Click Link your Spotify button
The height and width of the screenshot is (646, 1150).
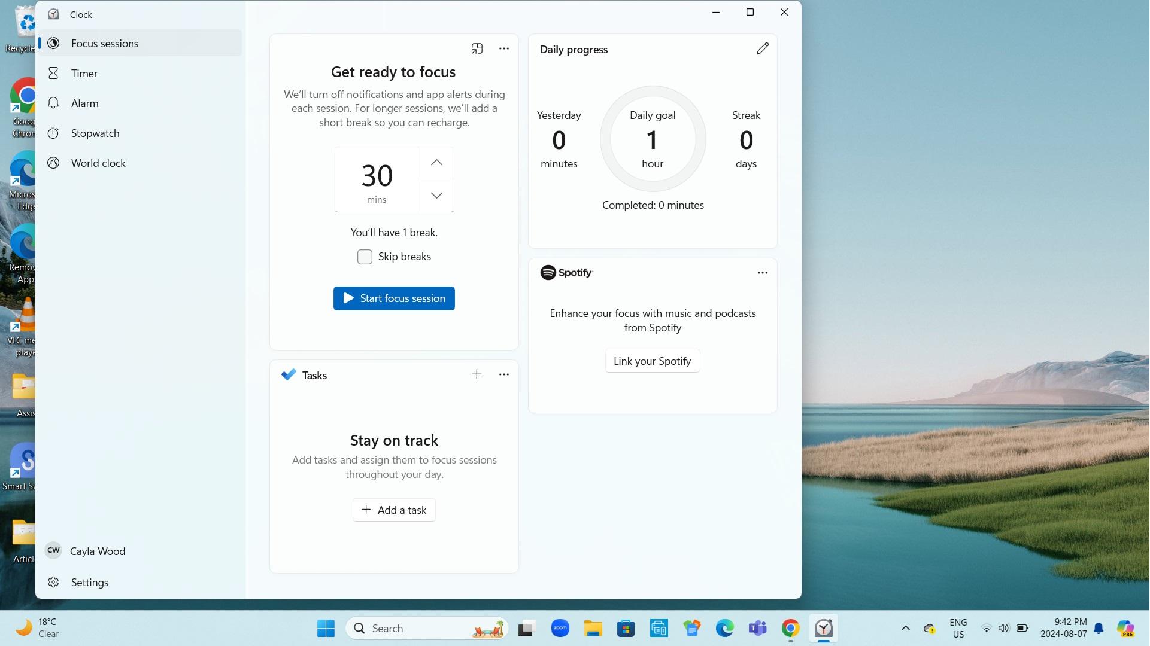(x=653, y=361)
